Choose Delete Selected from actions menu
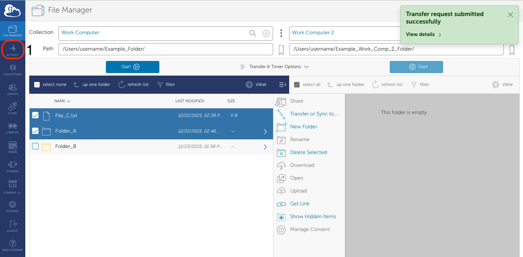Viewport: 523px width, 257px height. pyautogui.click(x=308, y=152)
